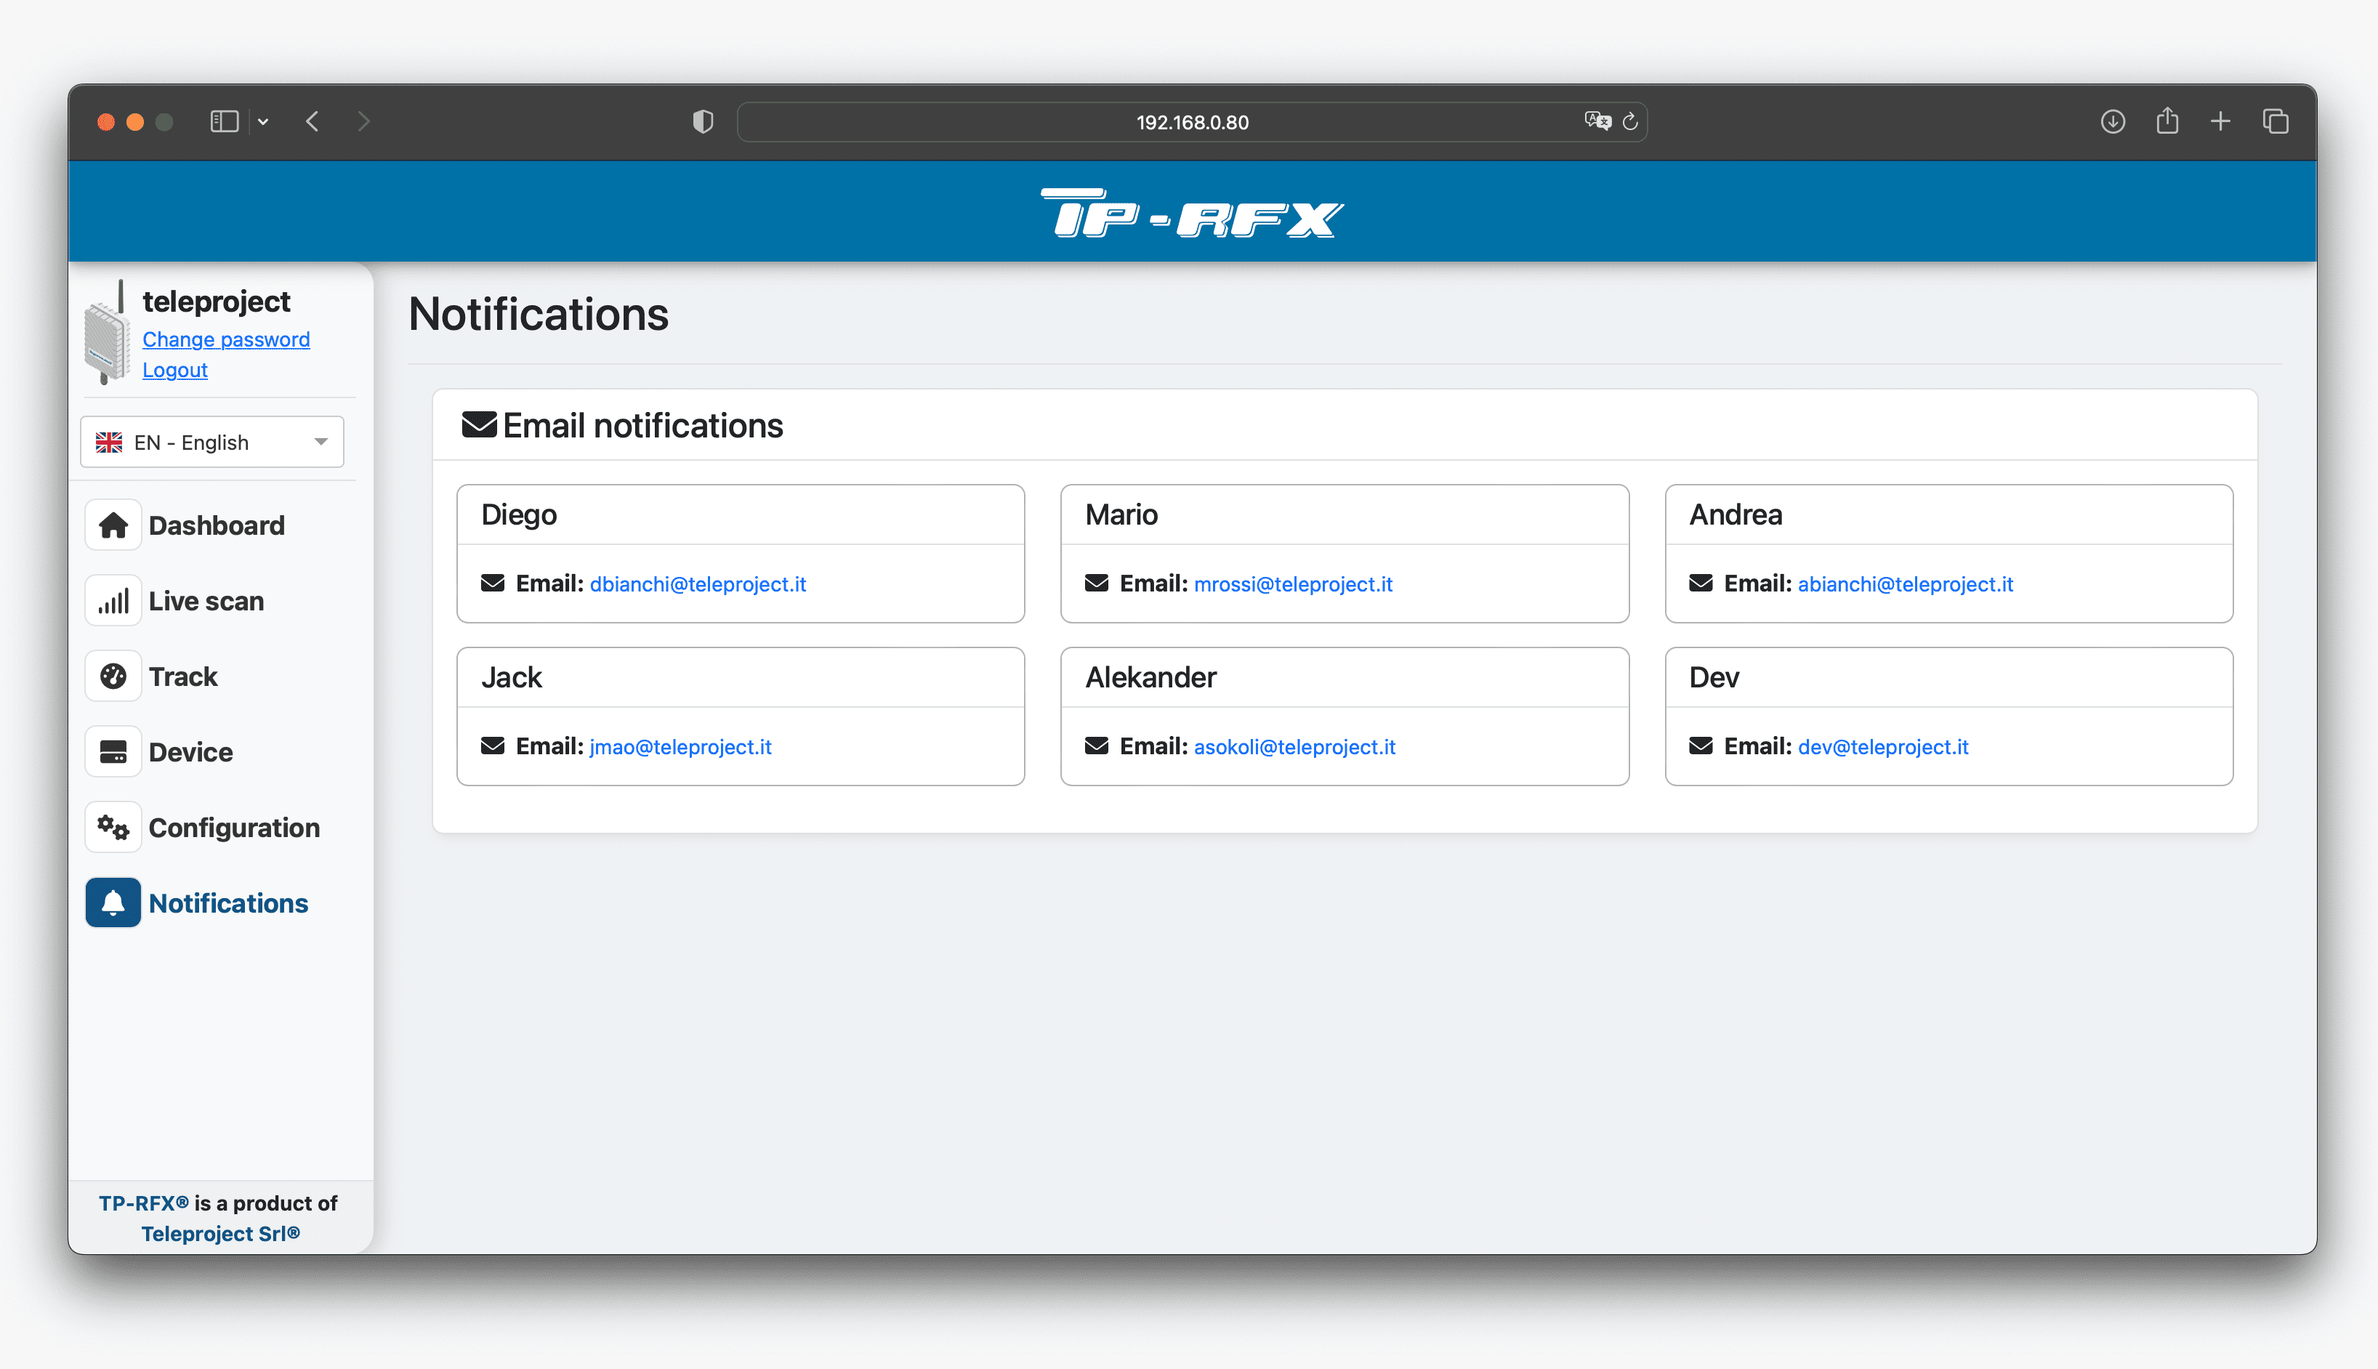The image size is (2378, 1369).
Task: Click the Jack card title
Action: pos(512,677)
